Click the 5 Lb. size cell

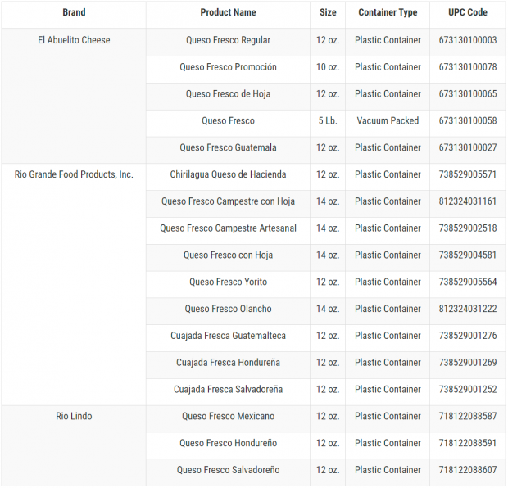pos(328,121)
